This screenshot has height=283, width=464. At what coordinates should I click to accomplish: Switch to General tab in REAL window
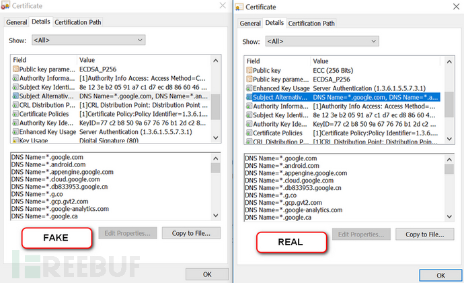[250, 24]
